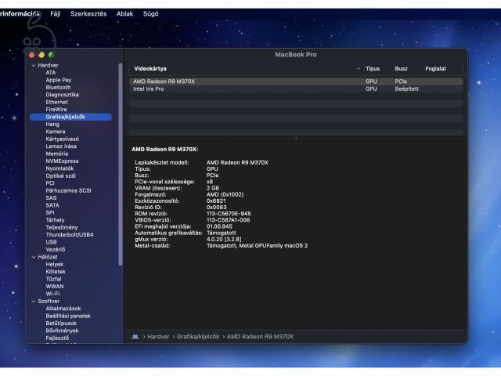Select Tűzfal under Hálózat
The image size is (501, 376).
(53, 279)
